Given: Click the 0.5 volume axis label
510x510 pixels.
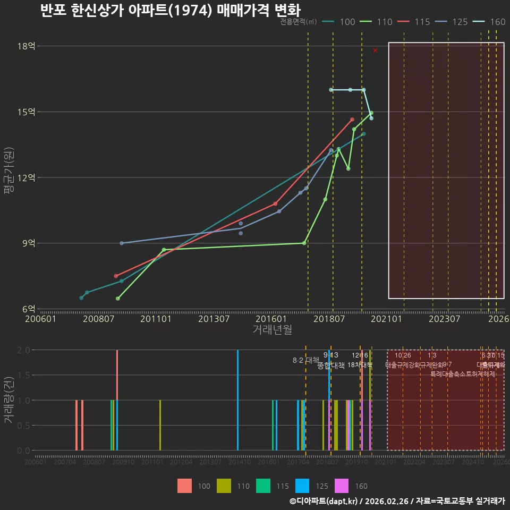Looking at the screenshot, I should 23,426.
